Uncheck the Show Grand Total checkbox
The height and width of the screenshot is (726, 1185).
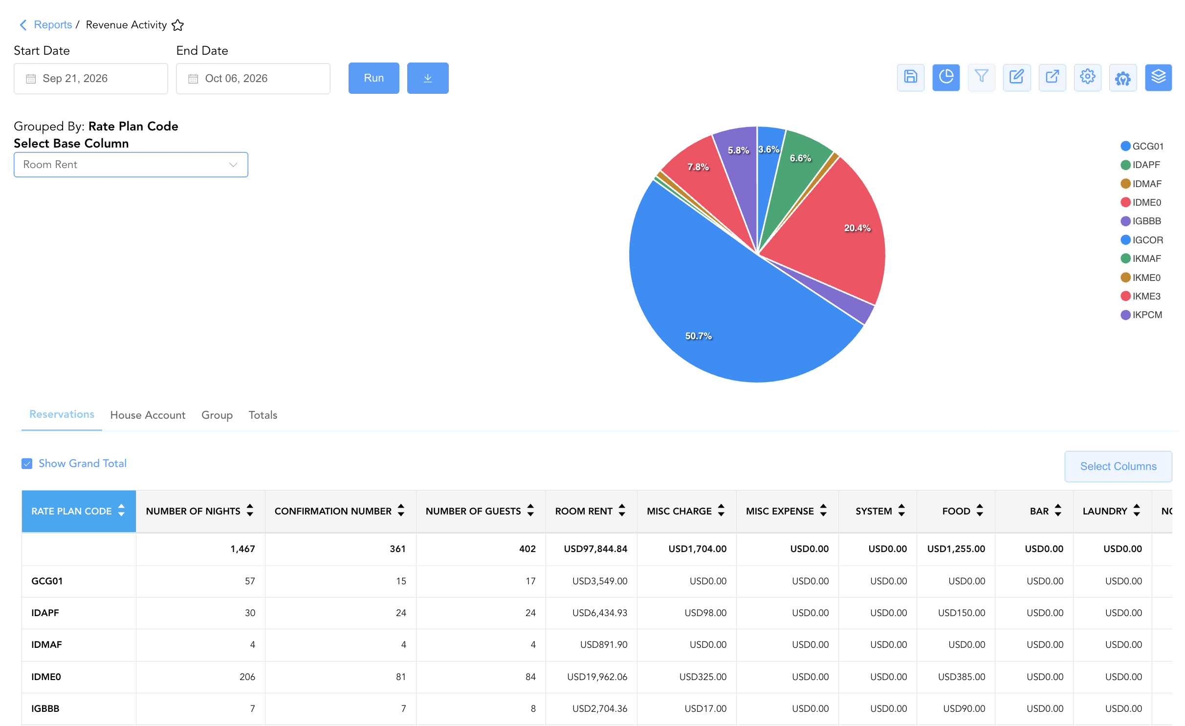pos(27,464)
